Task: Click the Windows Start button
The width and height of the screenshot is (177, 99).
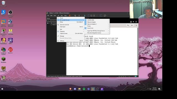Action: pos(2,89)
